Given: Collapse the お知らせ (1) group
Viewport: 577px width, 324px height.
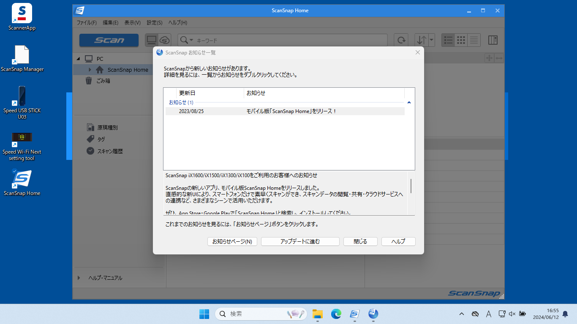Looking at the screenshot, I should 409,103.
